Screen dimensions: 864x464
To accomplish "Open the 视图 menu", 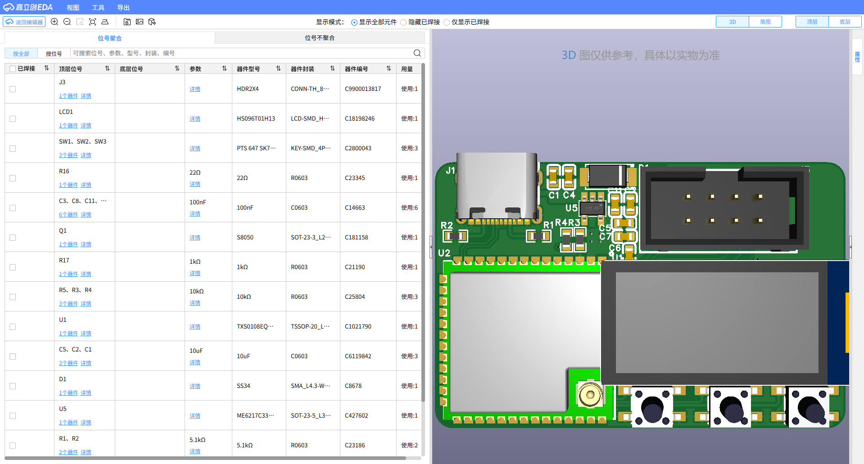I will [x=73, y=8].
